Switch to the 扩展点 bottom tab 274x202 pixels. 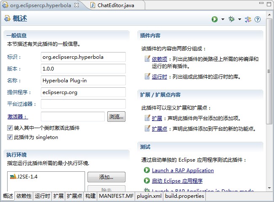tap(74, 196)
